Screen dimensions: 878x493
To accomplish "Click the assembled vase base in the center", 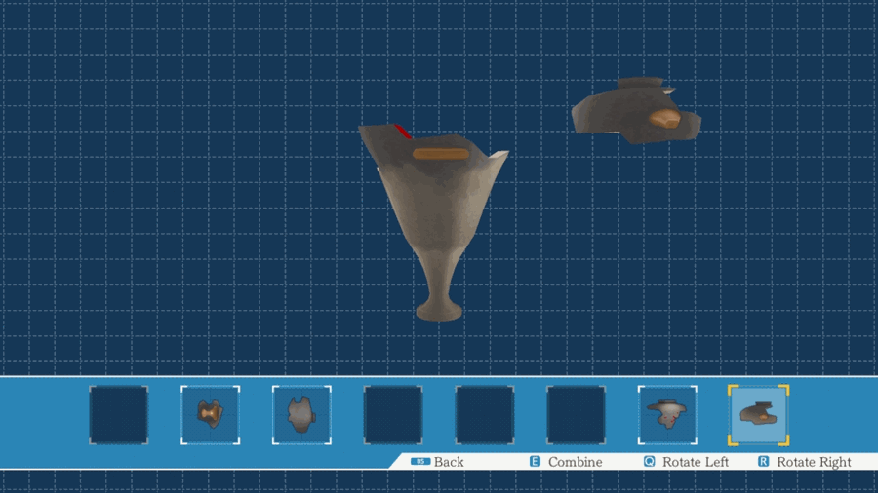I will [x=435, y=222].
